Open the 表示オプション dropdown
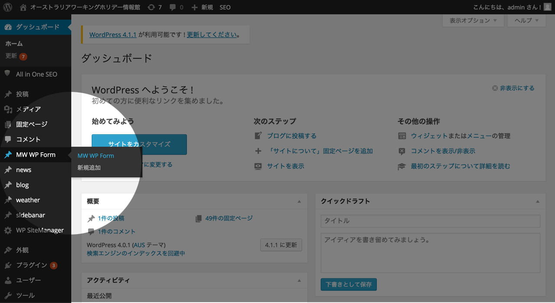Image resolution: width=555 pixels, height=303 pixels. (x=473, y=20)
